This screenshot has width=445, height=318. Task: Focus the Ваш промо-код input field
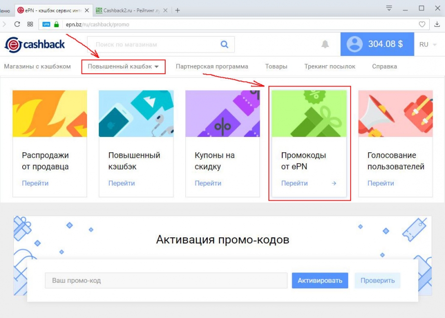[166, 280]
